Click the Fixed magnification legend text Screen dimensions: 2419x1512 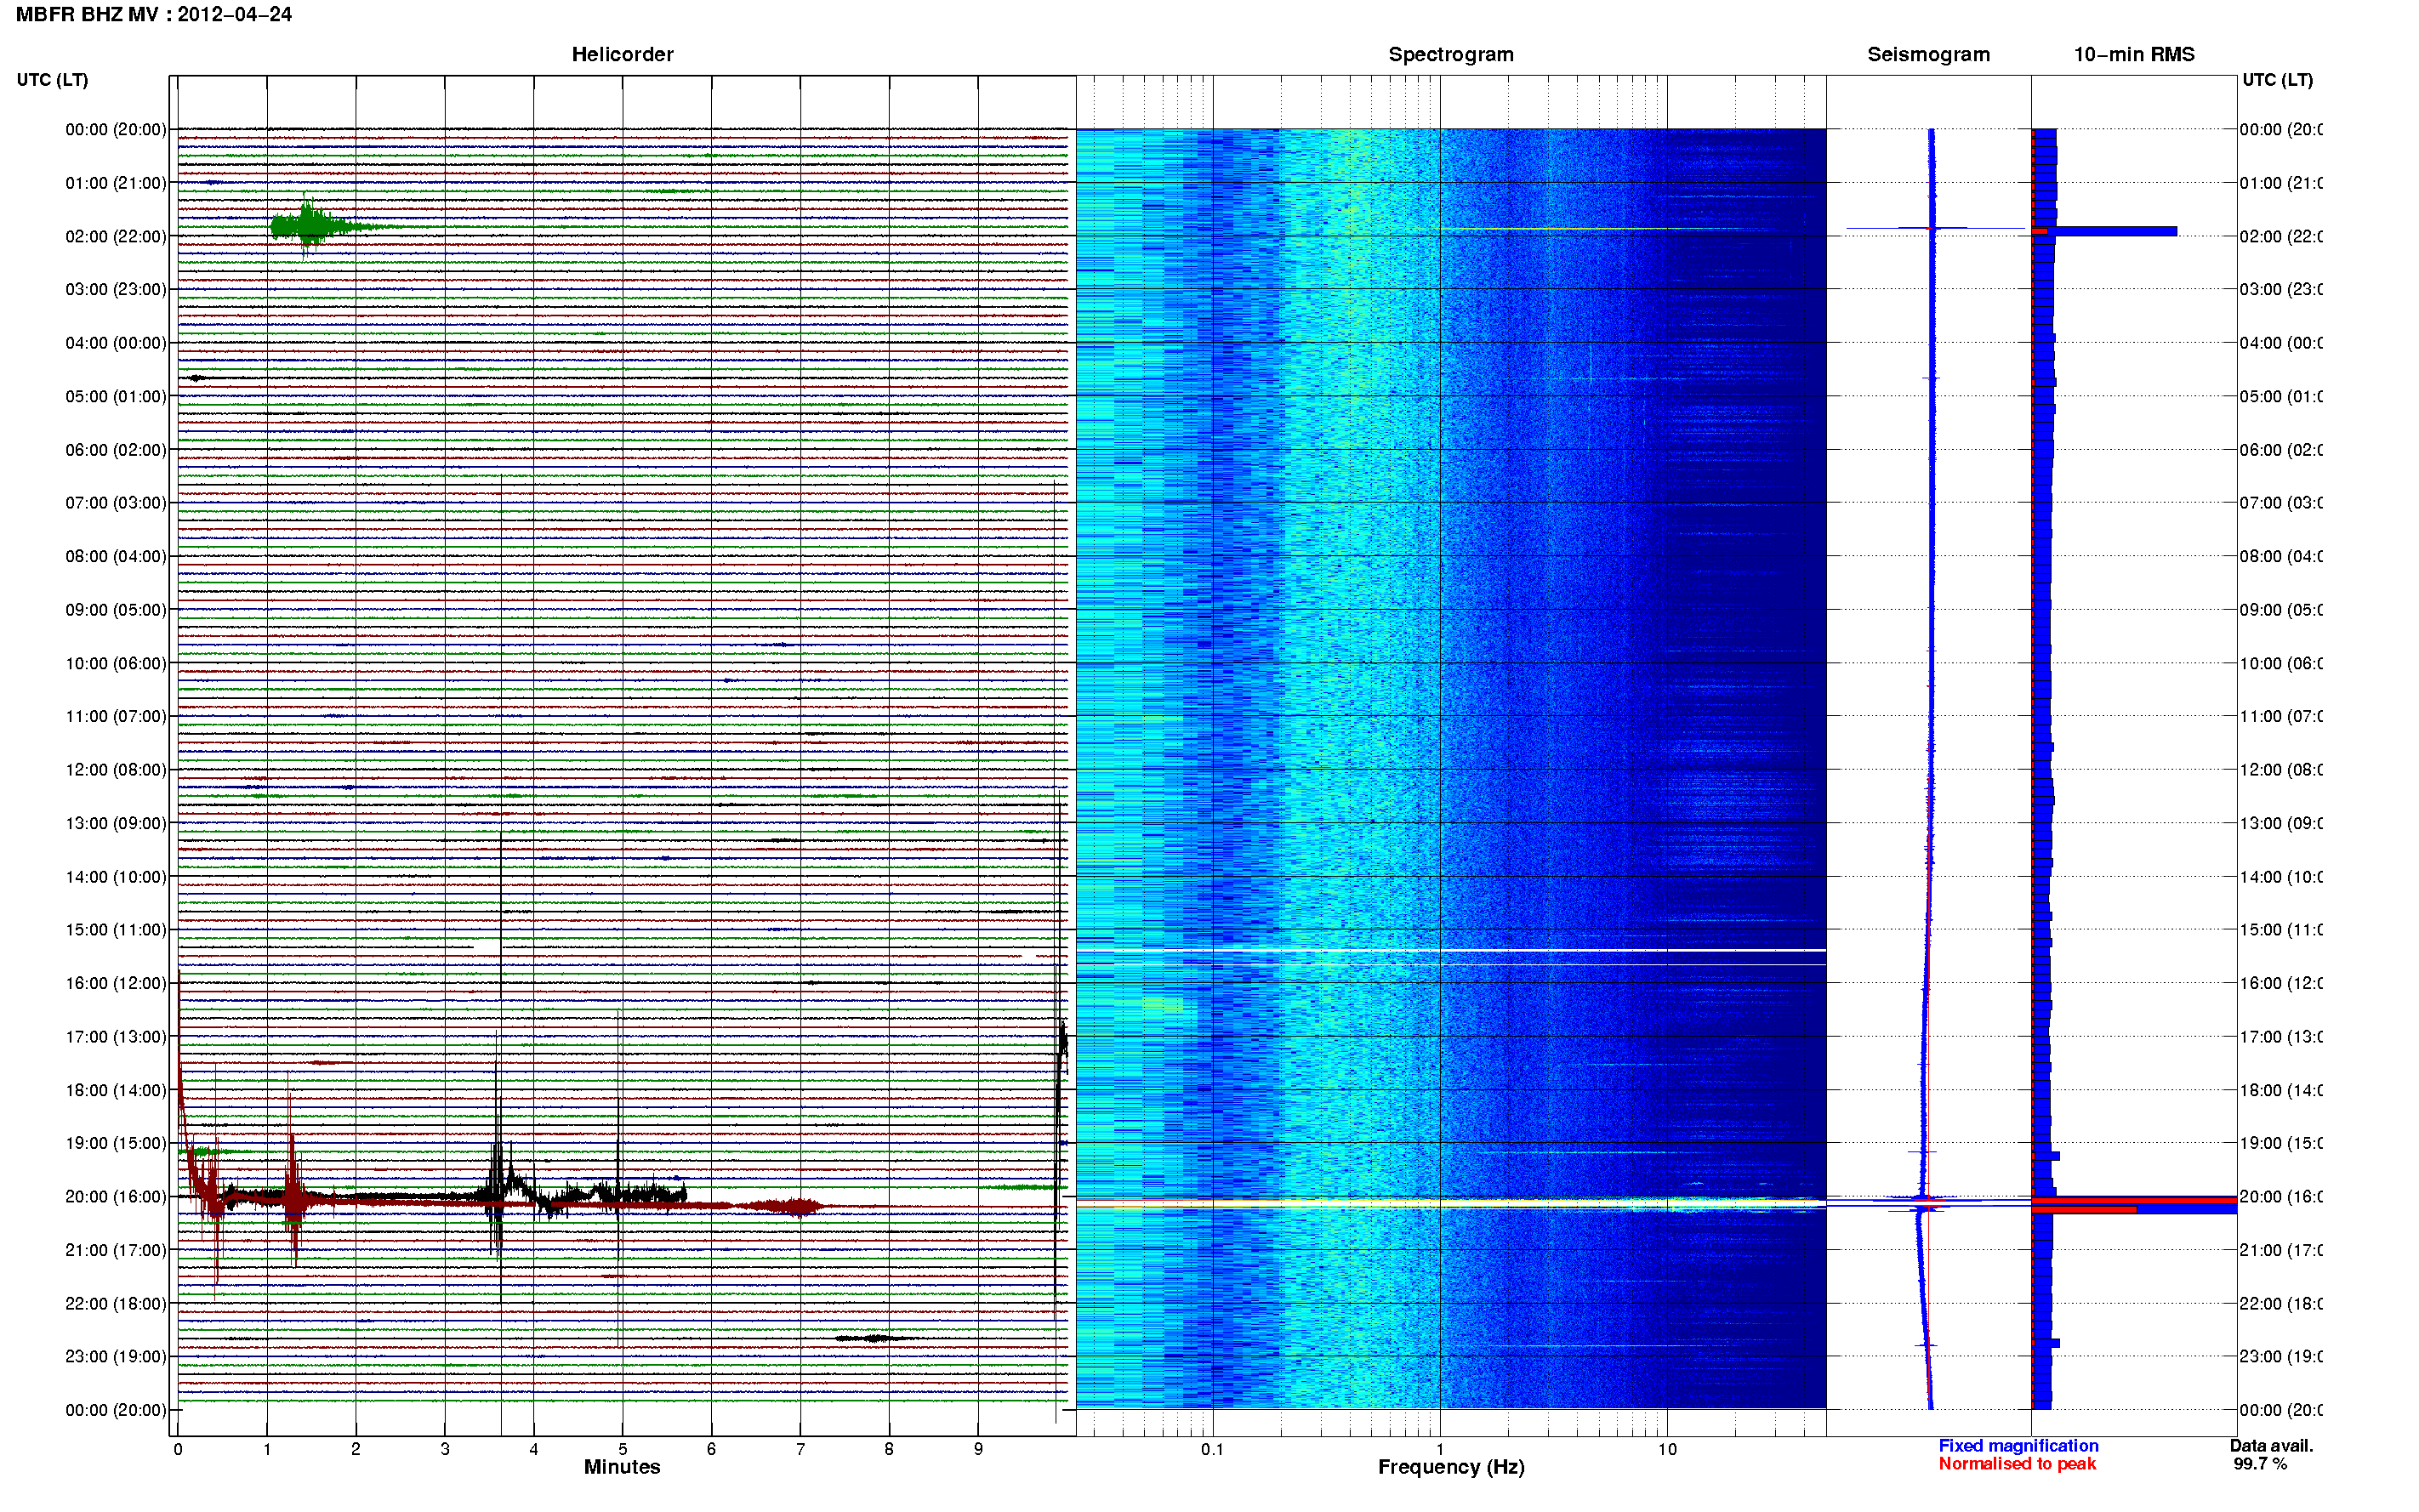coord(2018,1446)
